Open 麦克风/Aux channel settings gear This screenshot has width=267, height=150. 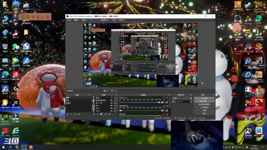tap(167, 102)
